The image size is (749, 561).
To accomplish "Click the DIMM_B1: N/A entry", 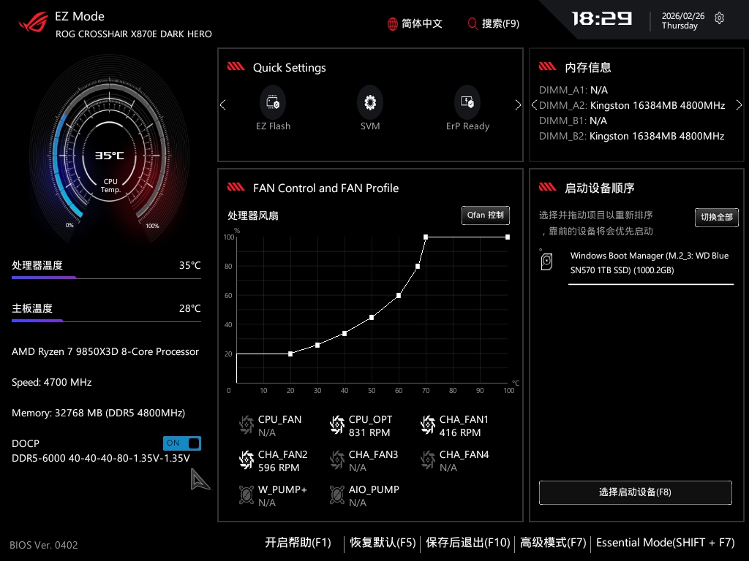I will 573,121.
